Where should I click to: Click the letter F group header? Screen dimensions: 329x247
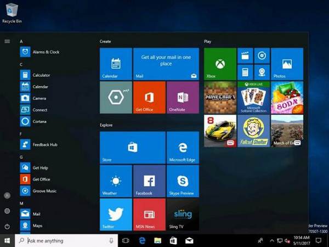21,134
